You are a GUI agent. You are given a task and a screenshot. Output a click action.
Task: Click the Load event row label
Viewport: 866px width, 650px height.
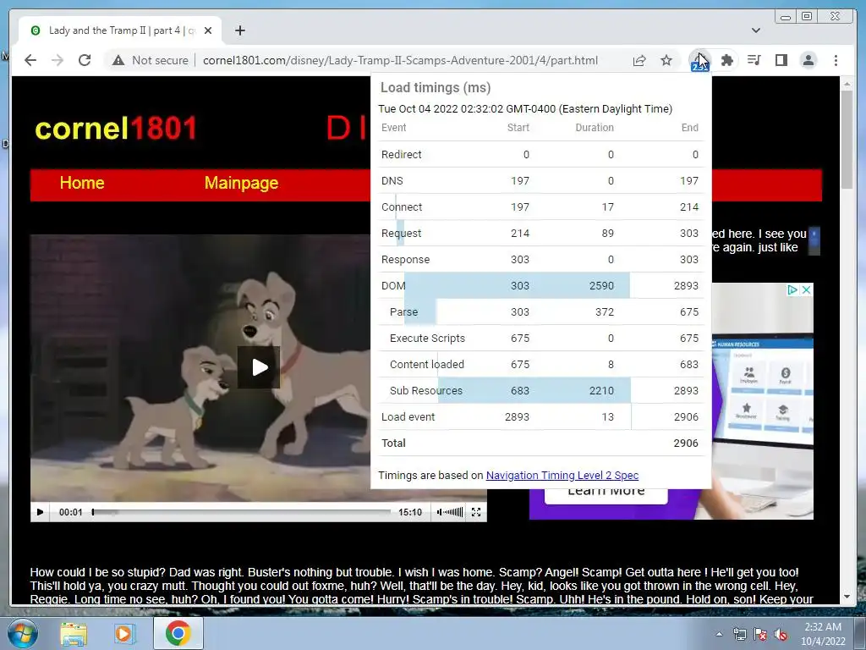tap(408, 416)
